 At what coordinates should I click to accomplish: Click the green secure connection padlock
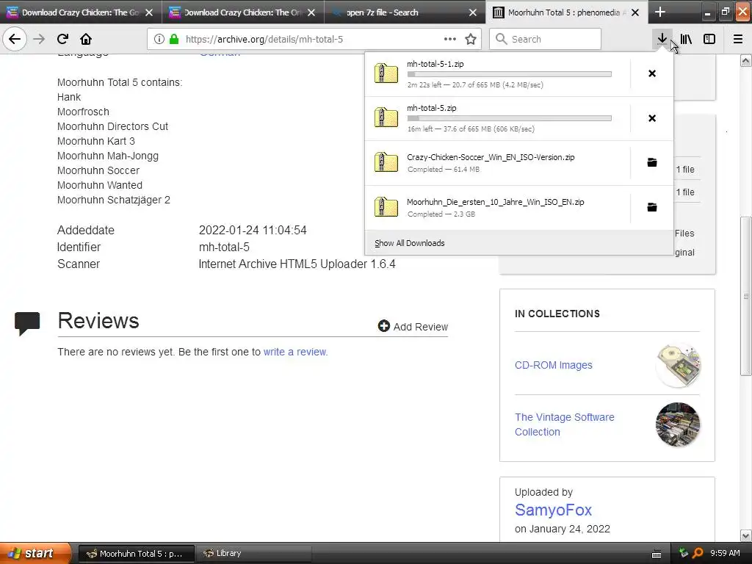[174, 39]
